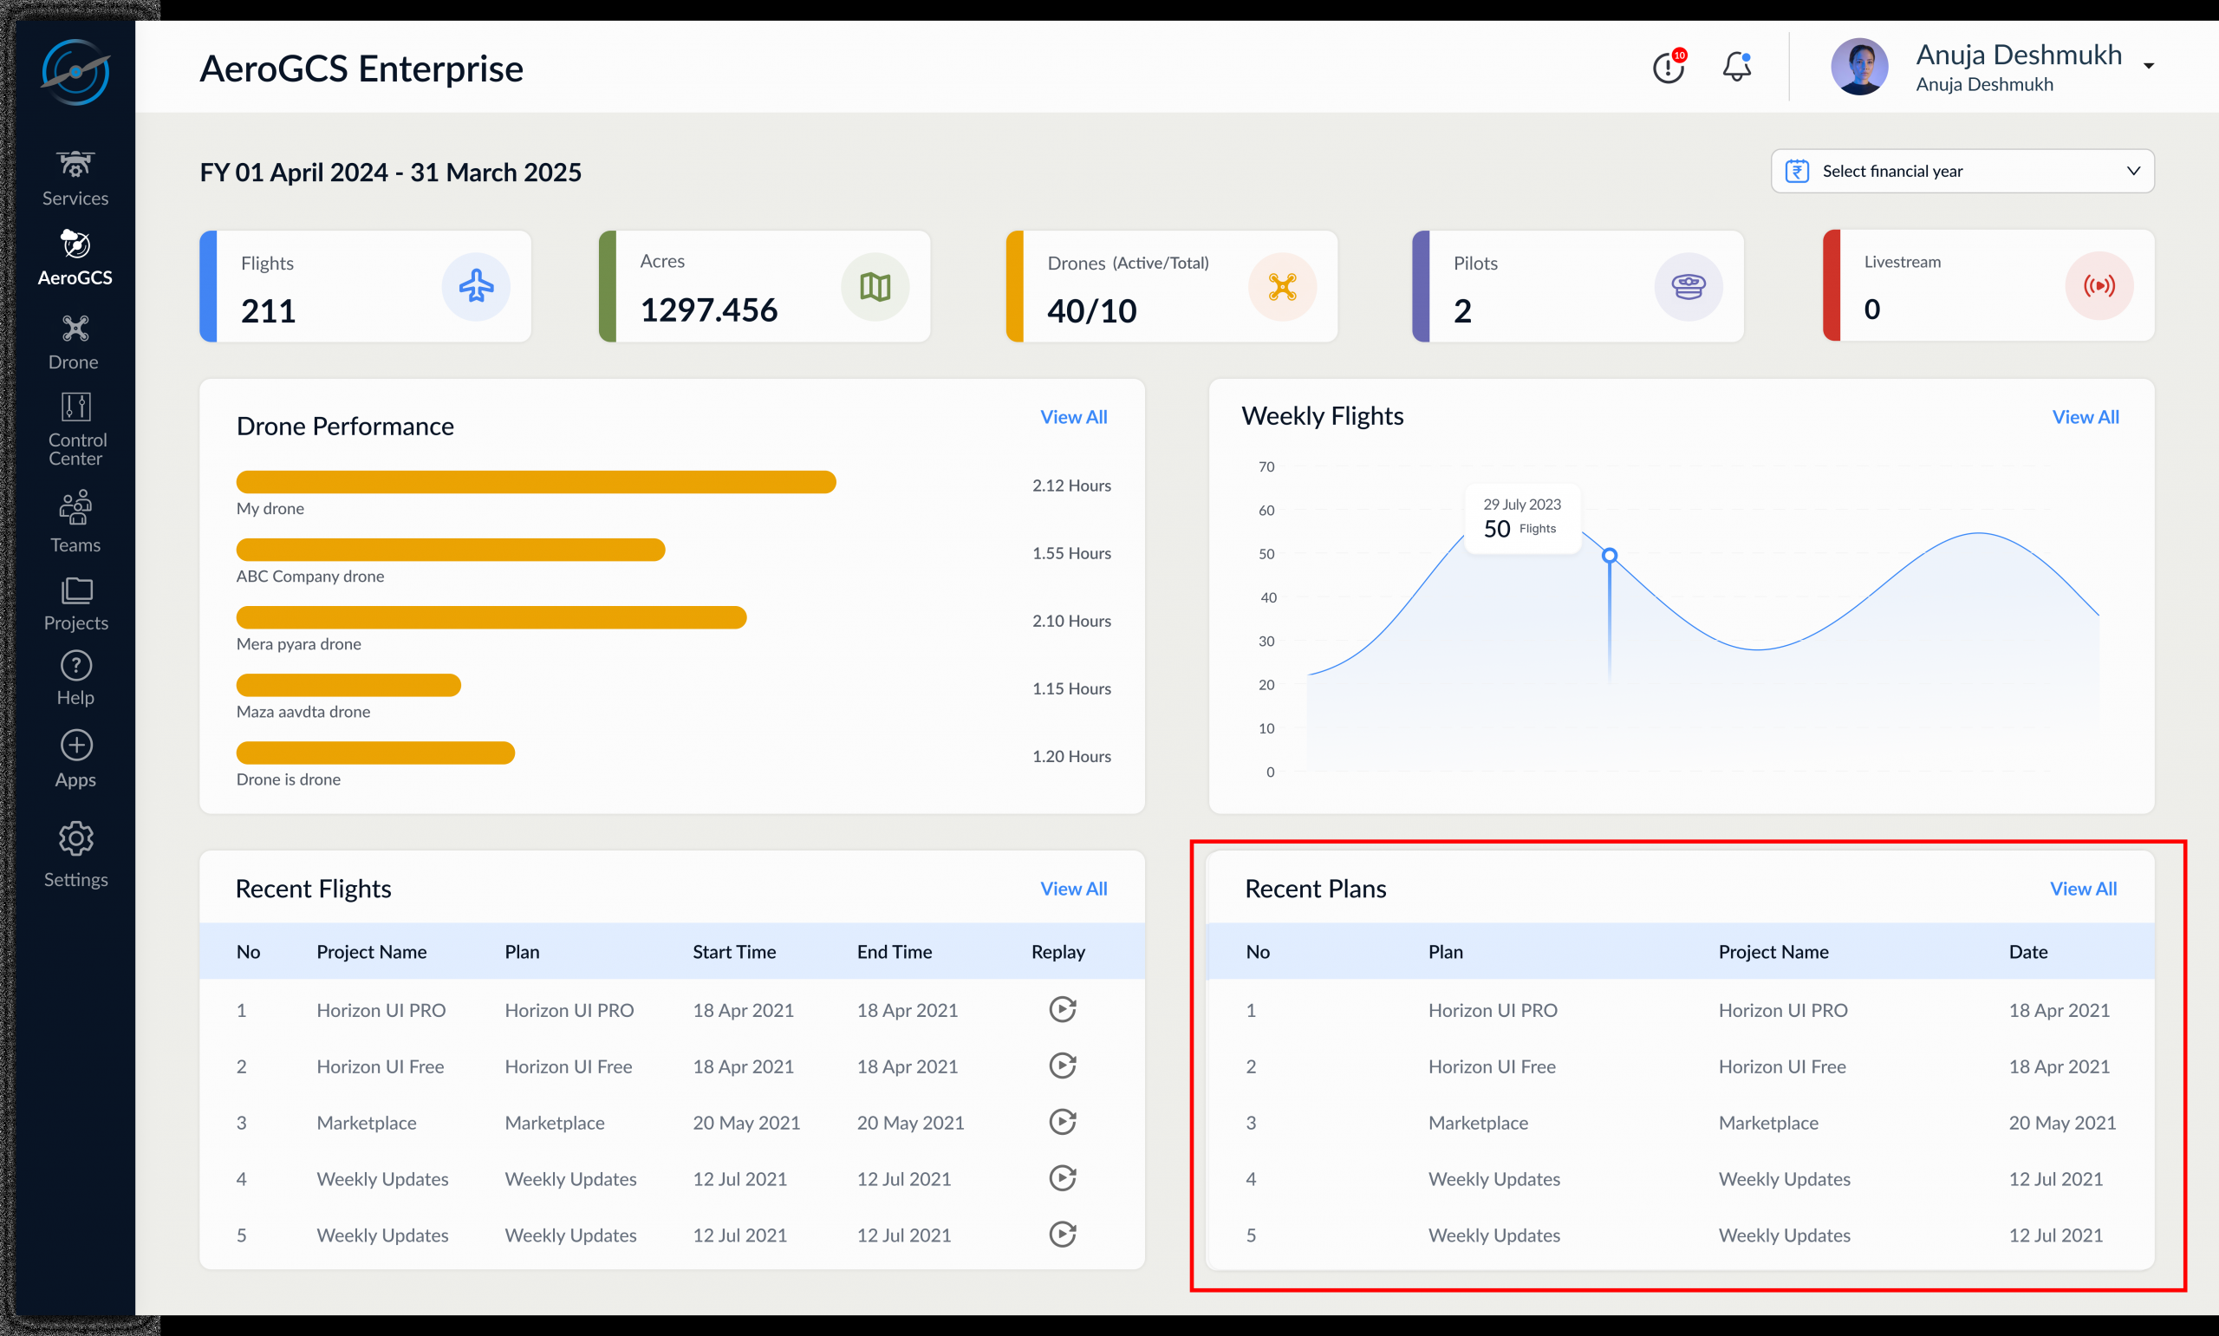Click the Pilots card icon
The height and width of the screenshot is (1336, 2219).
[x=1689, y=286]
